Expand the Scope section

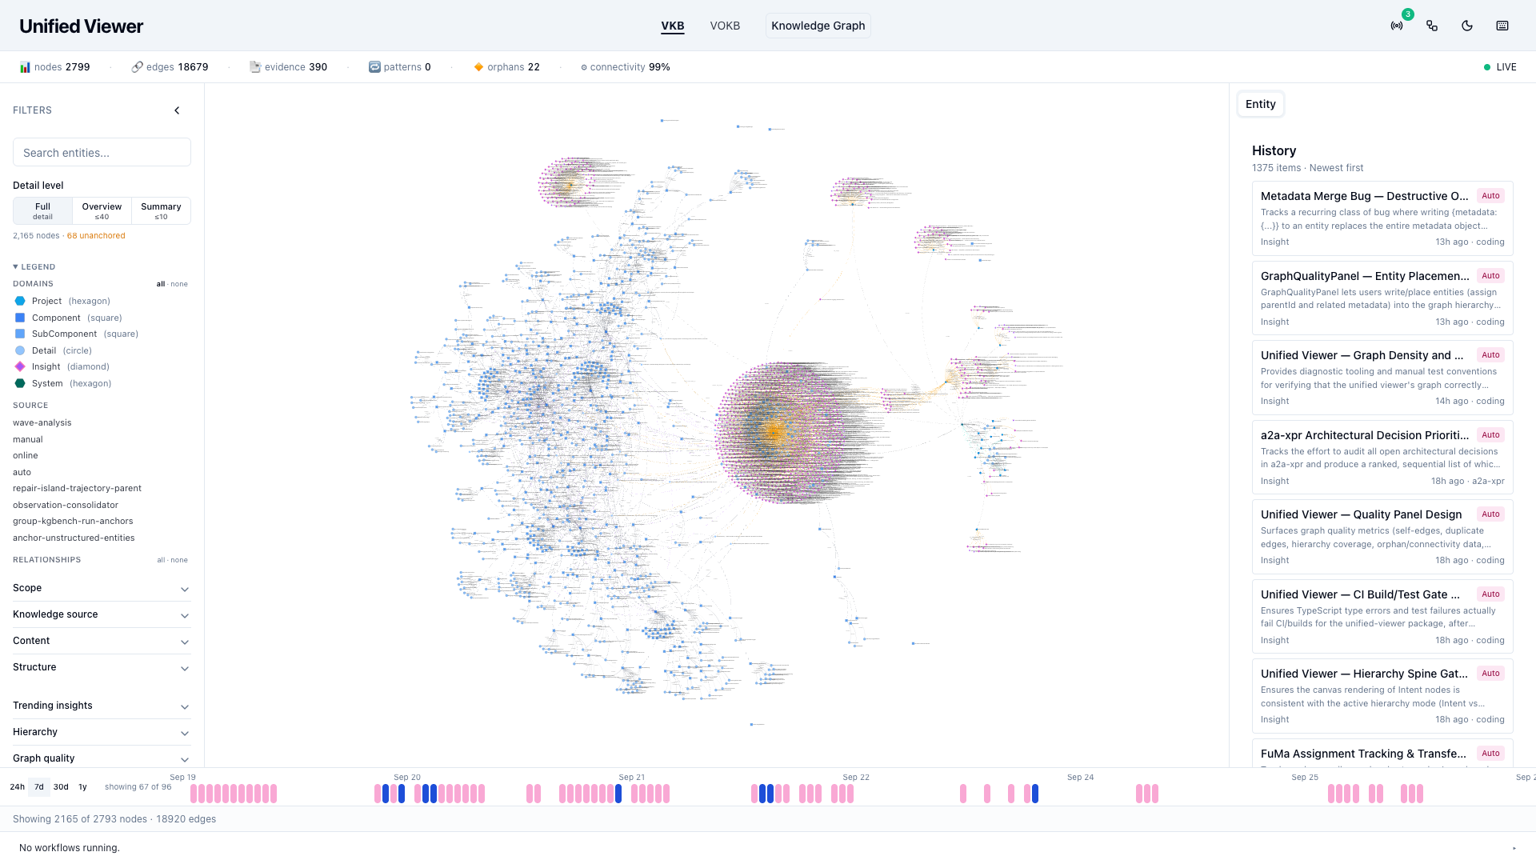102,588
